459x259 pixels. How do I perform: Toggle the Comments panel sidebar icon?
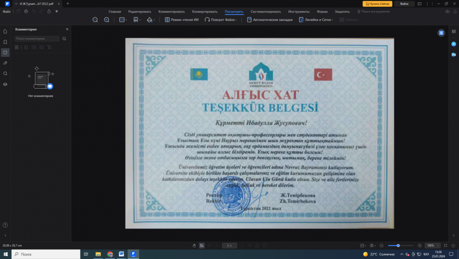point(5,52)
